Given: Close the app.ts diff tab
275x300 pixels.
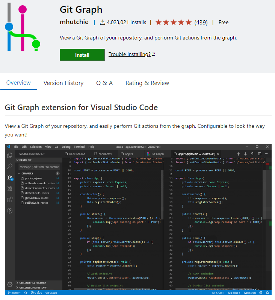Looking at the screenshot, I should tap(218, 154).
